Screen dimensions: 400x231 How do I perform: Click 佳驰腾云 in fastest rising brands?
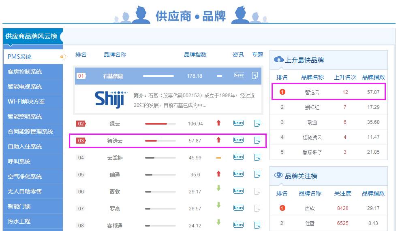tap(312, 137)
